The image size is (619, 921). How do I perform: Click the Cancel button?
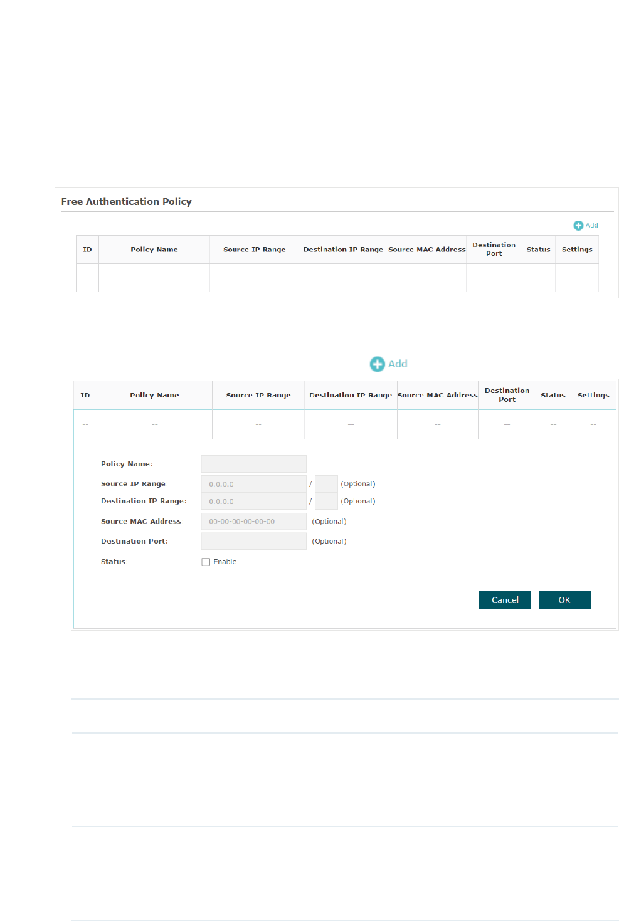505,600
